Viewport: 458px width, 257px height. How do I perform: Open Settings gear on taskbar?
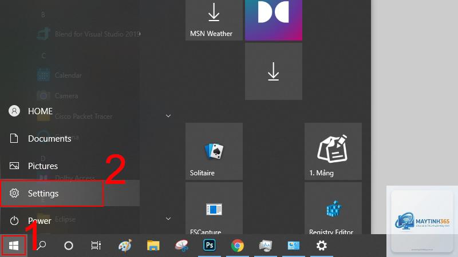click(321, 246)
